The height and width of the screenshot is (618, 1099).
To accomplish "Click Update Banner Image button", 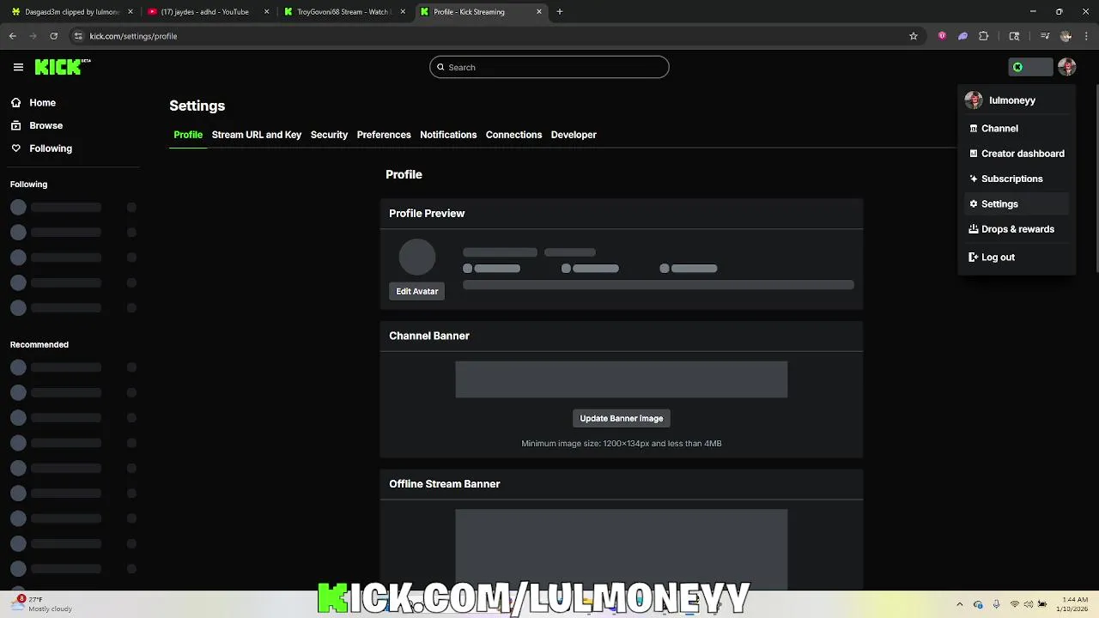I will coord(622,418).
